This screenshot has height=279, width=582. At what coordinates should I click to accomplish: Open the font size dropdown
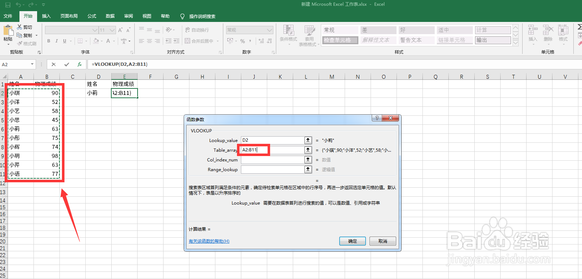[x=112, y=30]
